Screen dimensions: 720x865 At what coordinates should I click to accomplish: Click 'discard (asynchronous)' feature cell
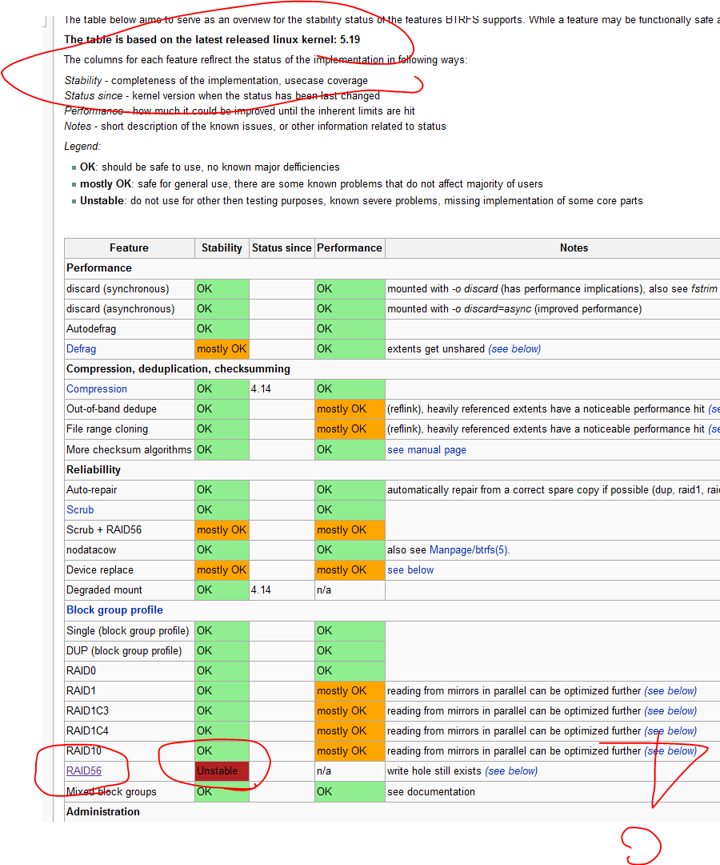[x=129, y=309]
